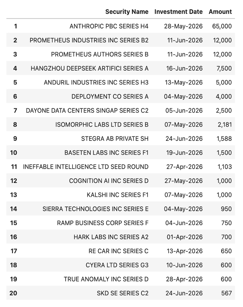The width and height of the screenshot is (243, 307).
Task: Click the 4,000 amount for Deployment Co
Action: click(x=224, y=97)
